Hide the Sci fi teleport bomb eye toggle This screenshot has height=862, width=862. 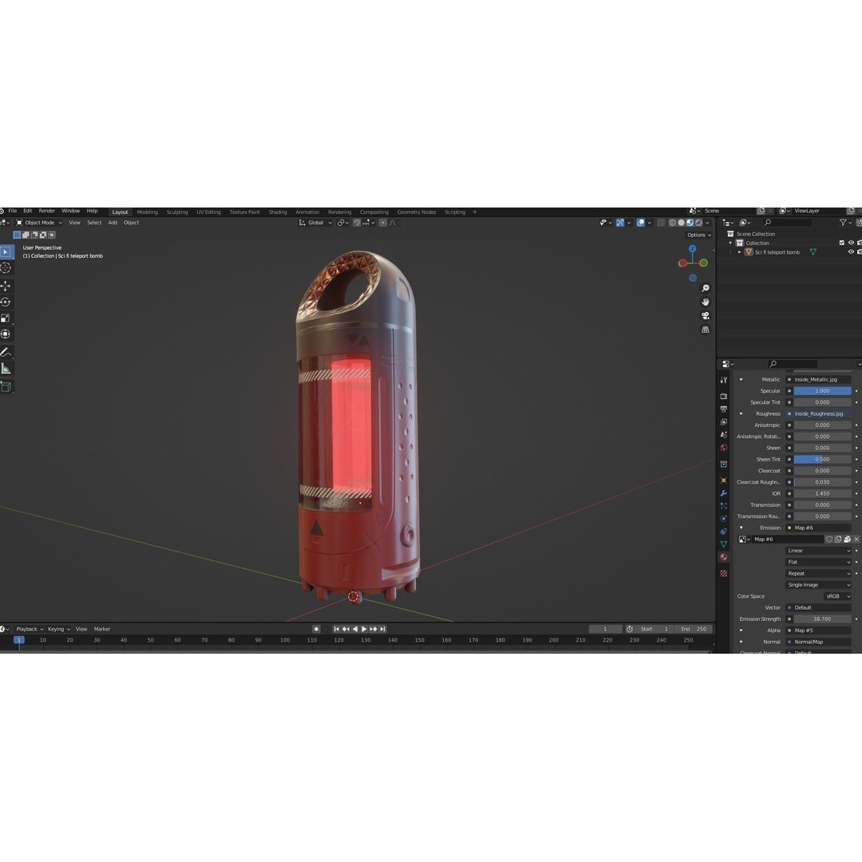pyautogui.click(x=851, y=251)
